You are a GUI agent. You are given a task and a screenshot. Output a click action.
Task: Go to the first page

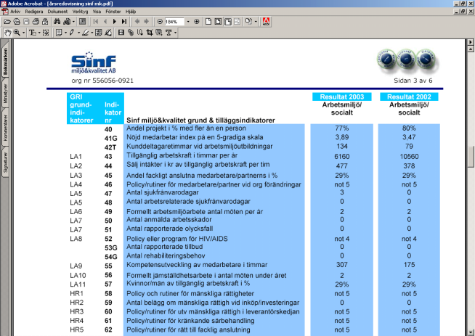[x=96, y=22]
